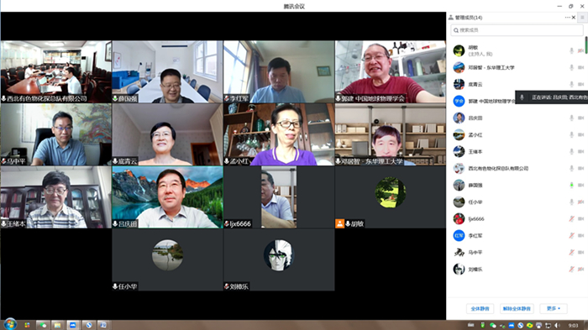Click the green active microphone icon in list
Screen dimensions: 588x330
tap(571, 185)
